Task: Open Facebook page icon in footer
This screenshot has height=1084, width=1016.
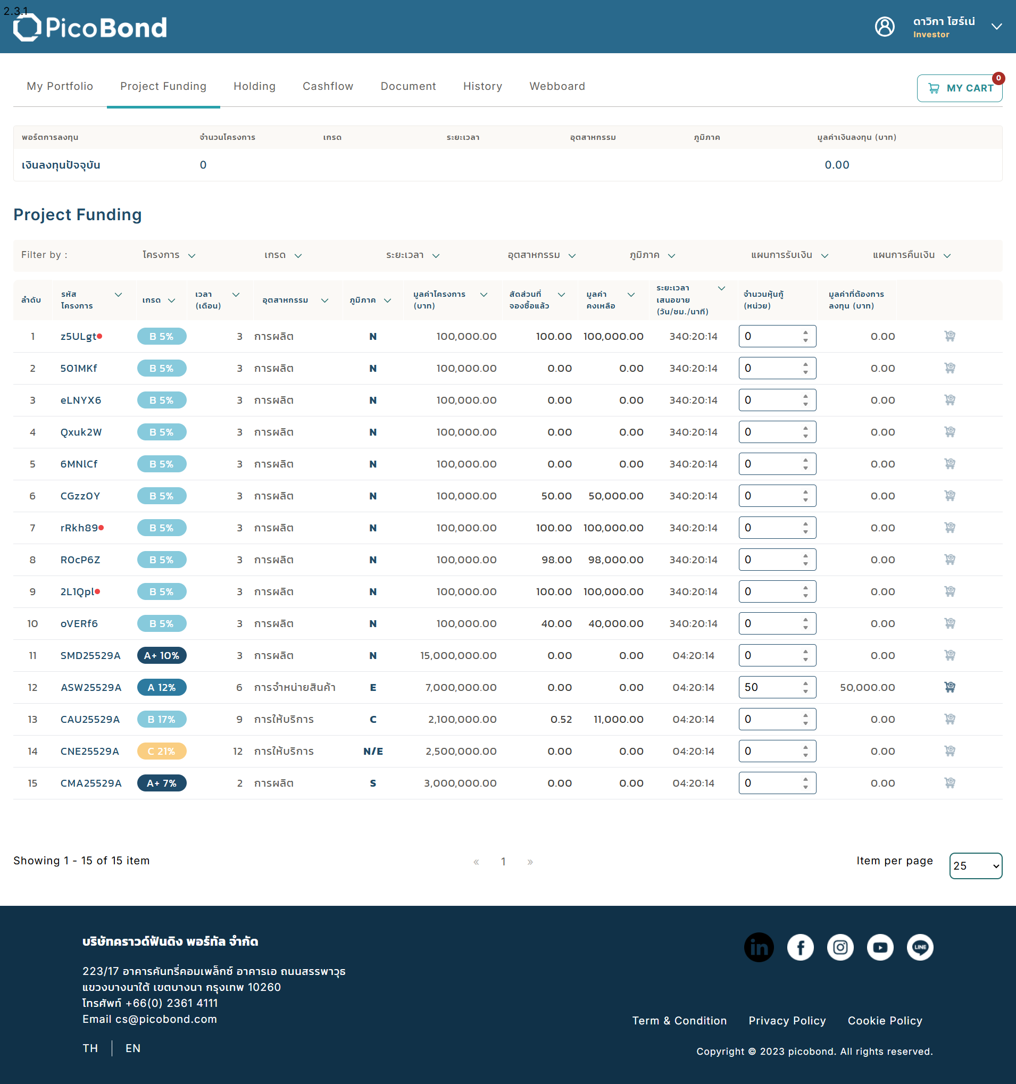Action: (x=800, y=947)
